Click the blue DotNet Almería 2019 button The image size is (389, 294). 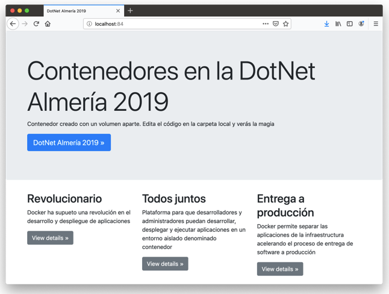[x=69, y=143]
